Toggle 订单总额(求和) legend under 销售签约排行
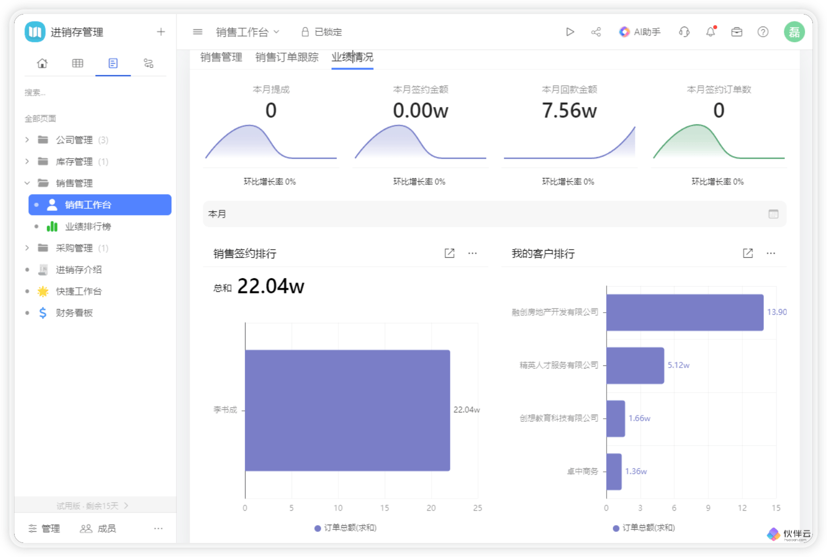Image resolution: width=827 pixels, height=557 pixels. pos(345,528)
